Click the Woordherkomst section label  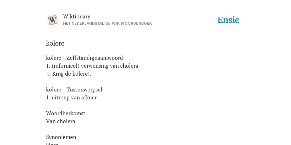coord(66,113)
